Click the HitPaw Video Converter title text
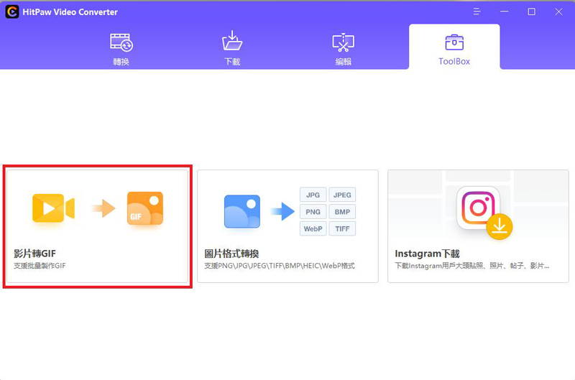Screen dimensions: 575x380 [70, 12]
